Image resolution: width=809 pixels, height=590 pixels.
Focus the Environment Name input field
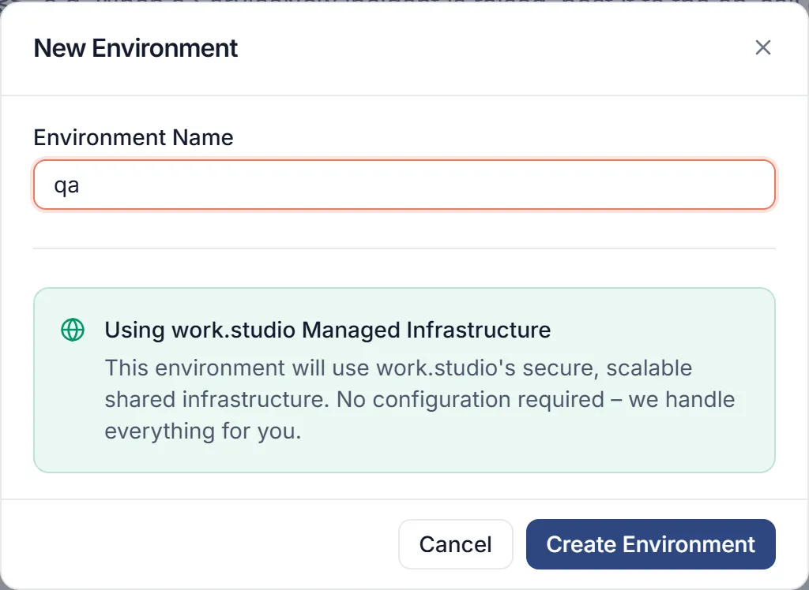pyautogui.click(x=404, y=185)
